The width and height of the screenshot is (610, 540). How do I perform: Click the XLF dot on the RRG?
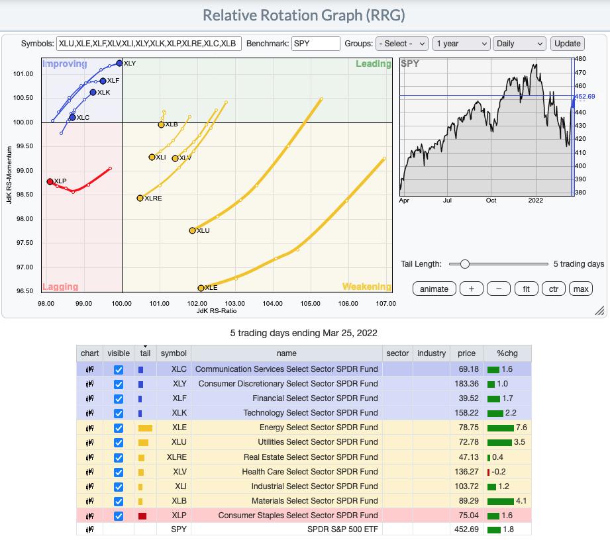coord(103,81)
